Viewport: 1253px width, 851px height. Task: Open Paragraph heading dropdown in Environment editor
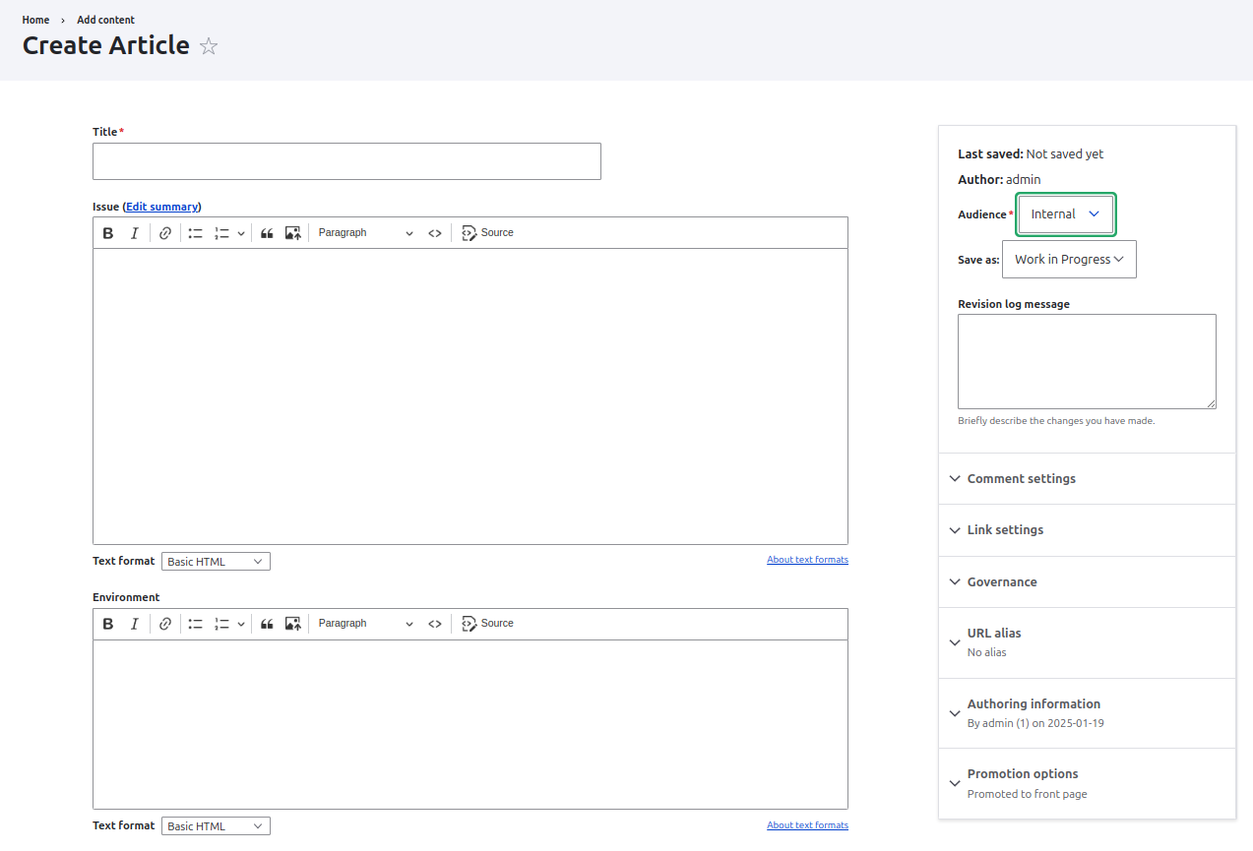coord(366,624)
